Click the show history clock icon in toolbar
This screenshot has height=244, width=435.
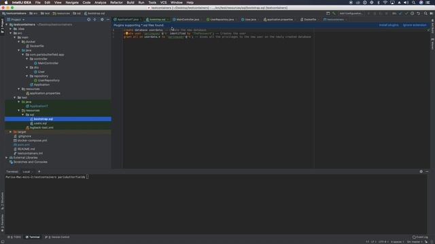413,14
